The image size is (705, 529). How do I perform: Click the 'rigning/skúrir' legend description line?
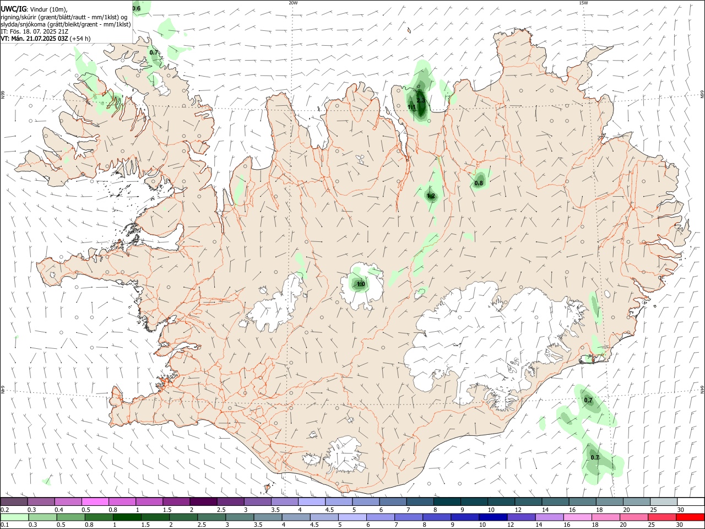tap(64, 17)
